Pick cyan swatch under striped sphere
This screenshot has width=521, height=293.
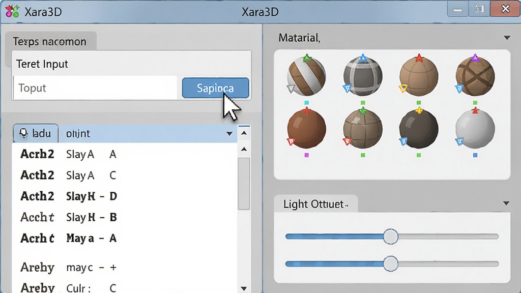click(x=307, y=103)
